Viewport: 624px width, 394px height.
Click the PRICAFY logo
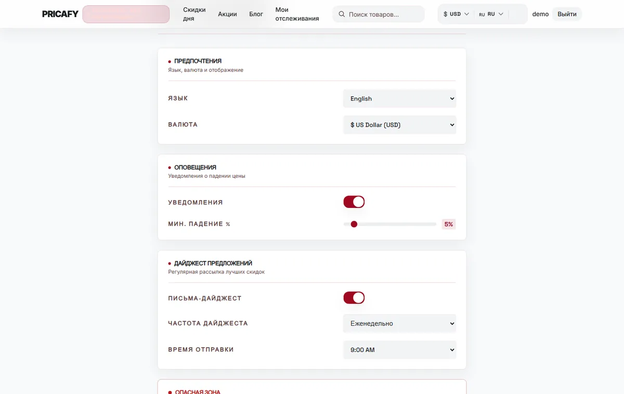[x=60, y=14]
